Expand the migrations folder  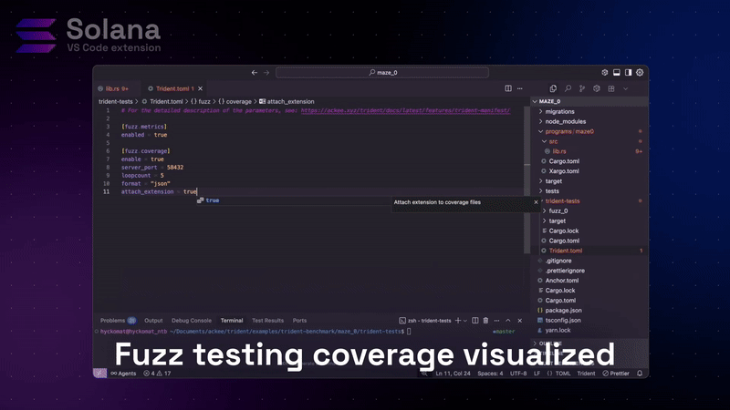(566, 111)
